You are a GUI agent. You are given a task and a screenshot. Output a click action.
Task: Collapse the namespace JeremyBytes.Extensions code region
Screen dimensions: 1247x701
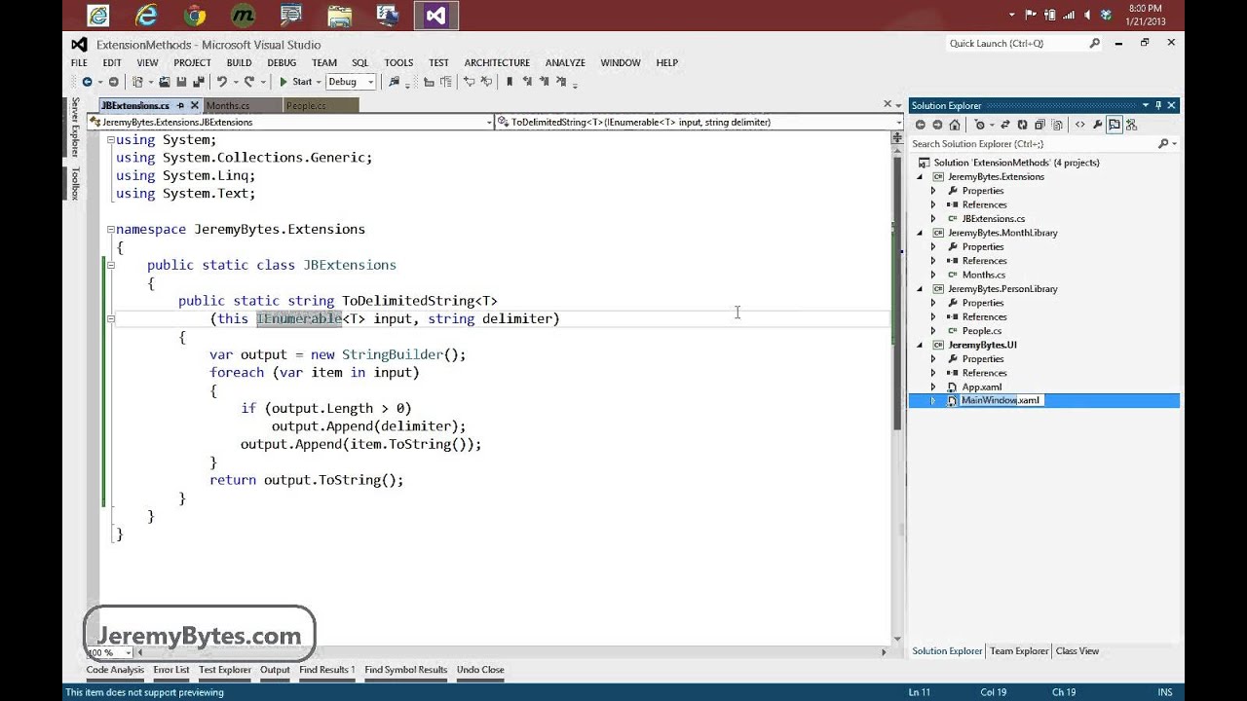[110, 229]
